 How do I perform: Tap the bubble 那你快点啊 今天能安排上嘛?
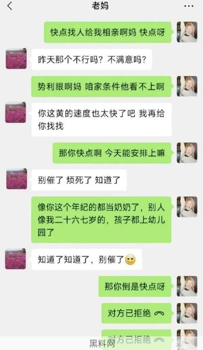(112, 153)
